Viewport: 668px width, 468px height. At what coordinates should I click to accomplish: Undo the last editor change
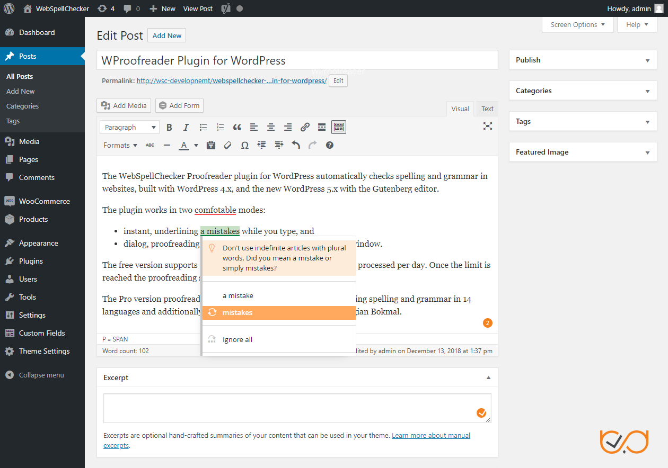(296, 145)
